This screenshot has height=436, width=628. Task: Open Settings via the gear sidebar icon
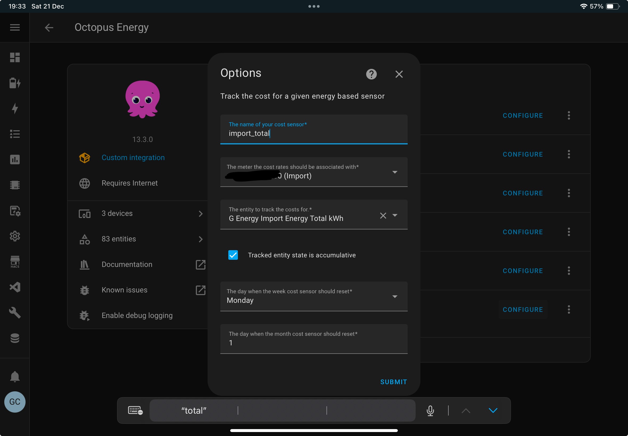[15, 236]
